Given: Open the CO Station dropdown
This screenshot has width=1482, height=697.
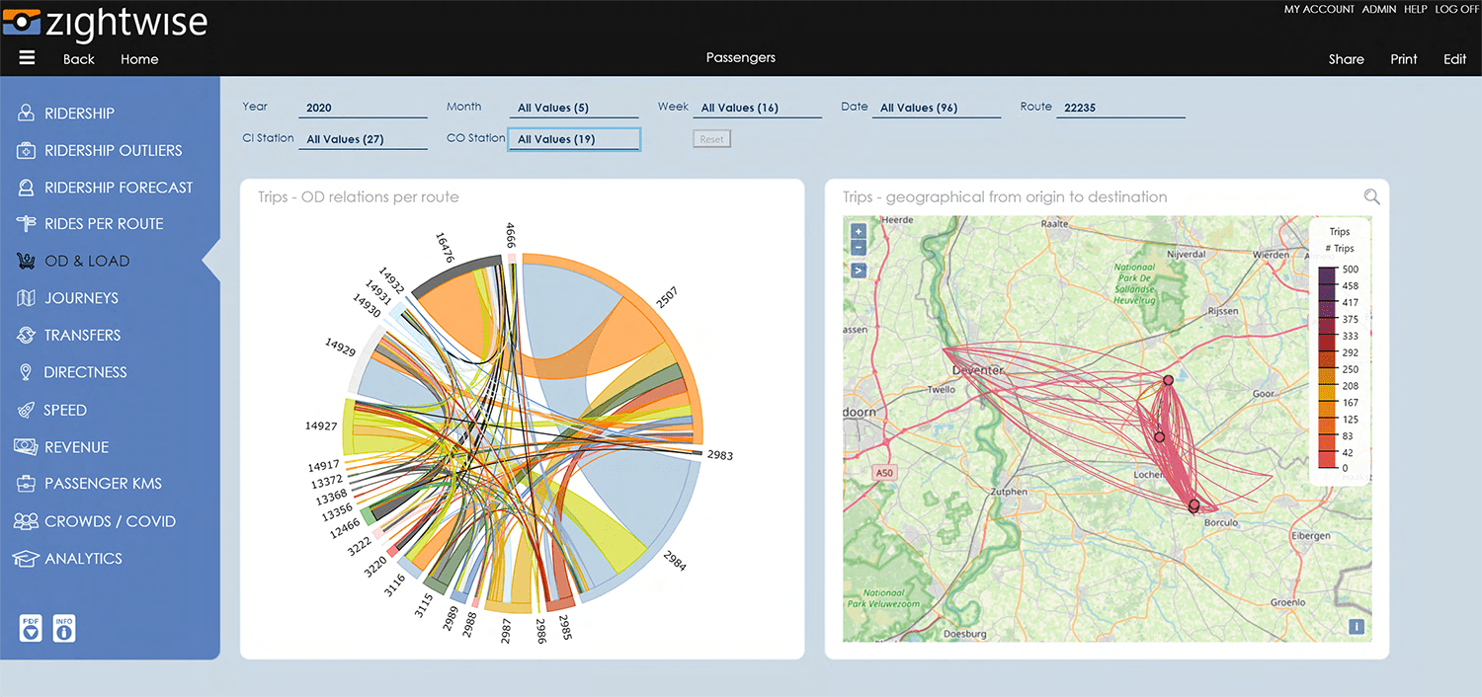Looking at the screenshot, I should [574, 139].
